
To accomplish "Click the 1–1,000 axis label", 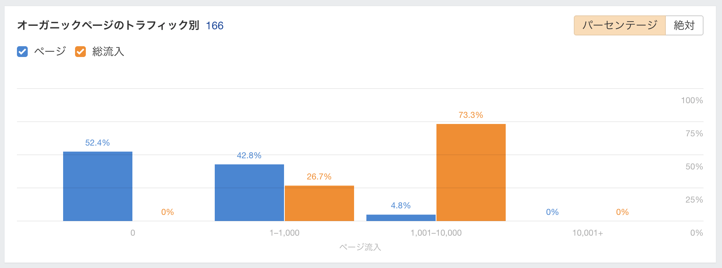I will tap(284, 233).
